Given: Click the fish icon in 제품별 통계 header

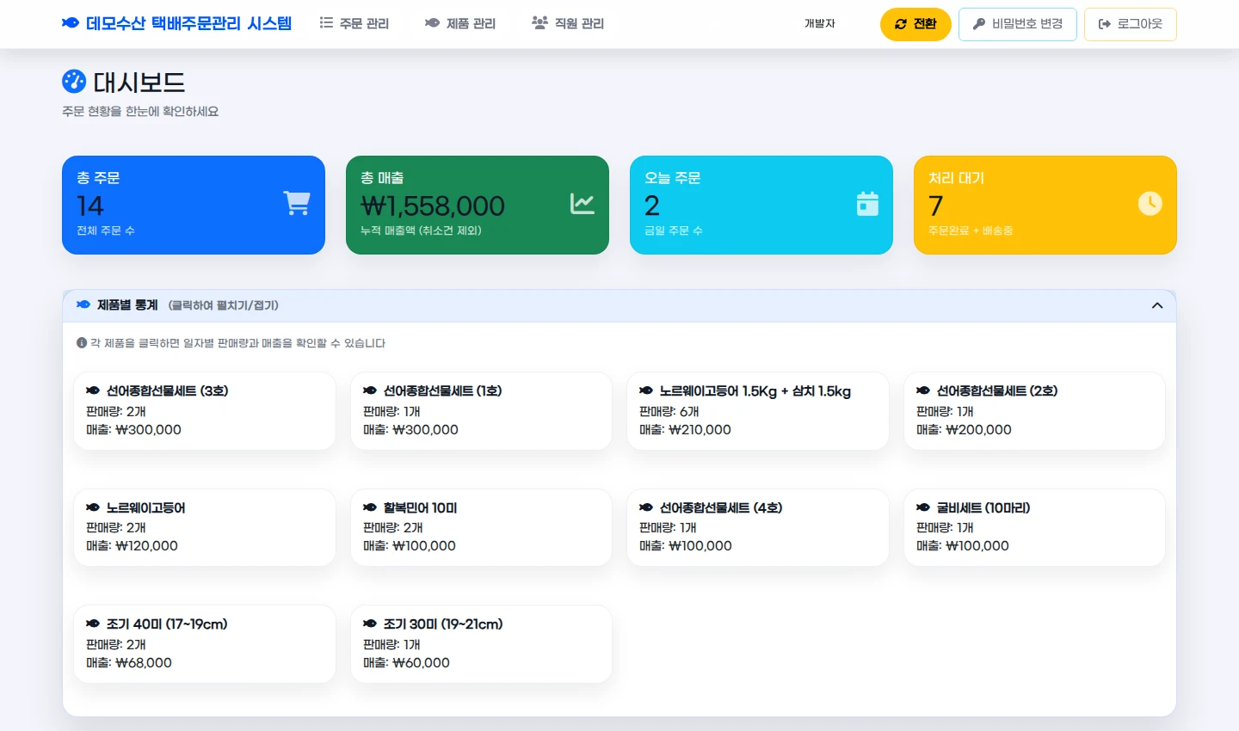Looking at the screenshot, I should click(x=83, y=304).
